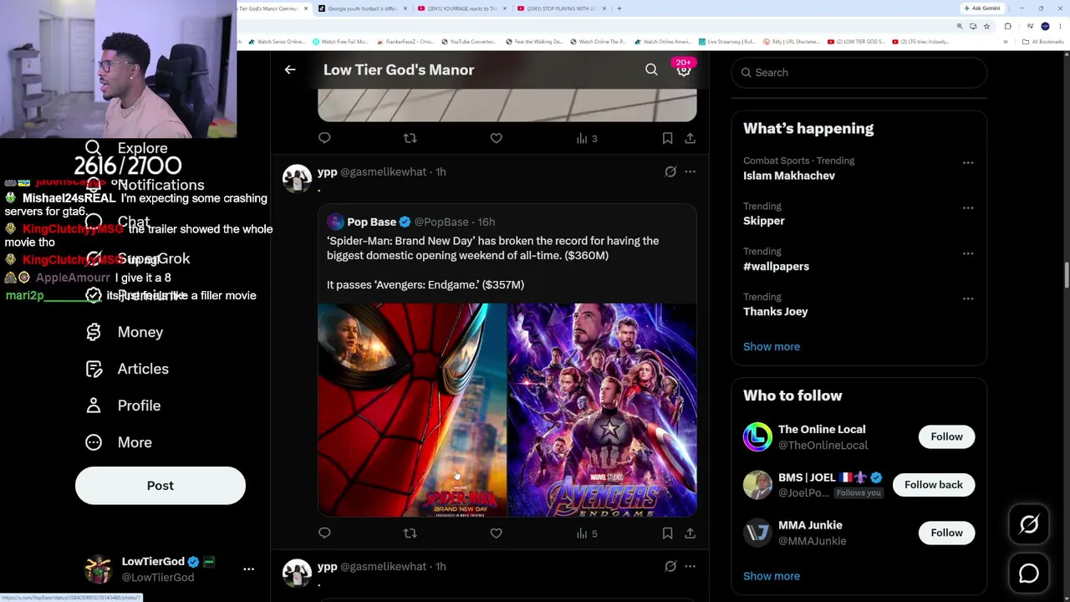The height and width of the screenshot is (602, 1070).
Task: Open the community settings gear with the 20+ badge
Action: click(x=684, y=70)
